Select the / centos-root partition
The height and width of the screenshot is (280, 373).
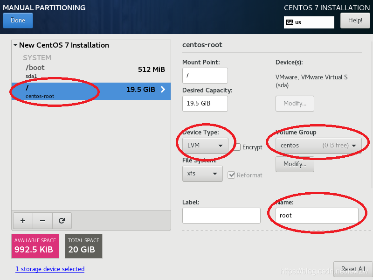tap(91, 91)
